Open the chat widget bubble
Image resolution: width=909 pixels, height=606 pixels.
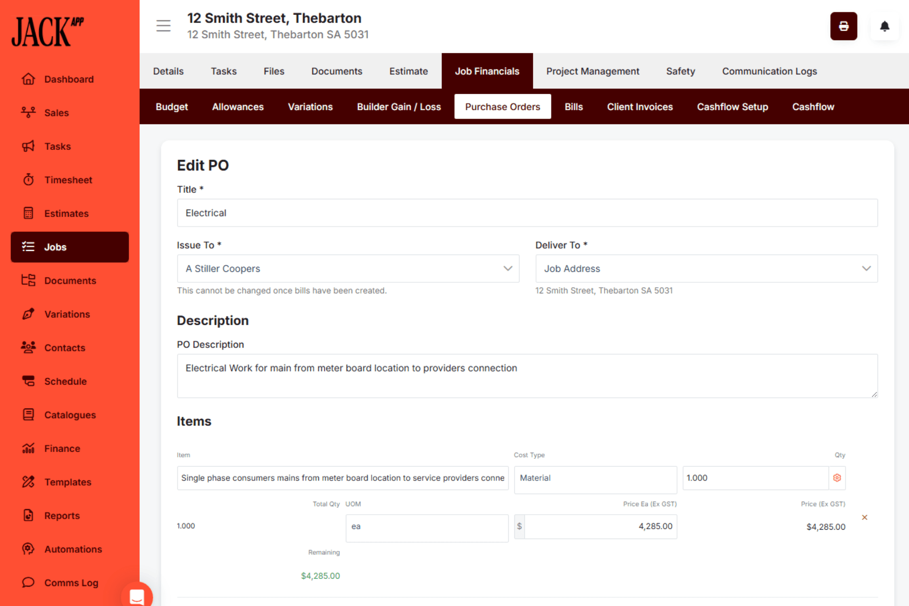point(137,596)
